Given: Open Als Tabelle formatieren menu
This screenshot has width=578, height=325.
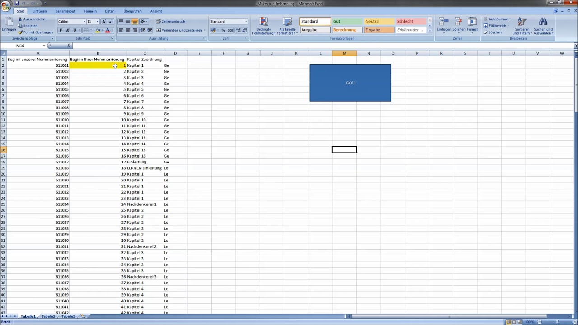Looking at the screenshot, I should 287,26.
